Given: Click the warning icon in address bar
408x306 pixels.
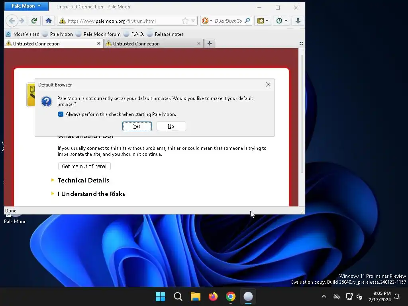Looking at the screenshot, I should pos(63,21).
